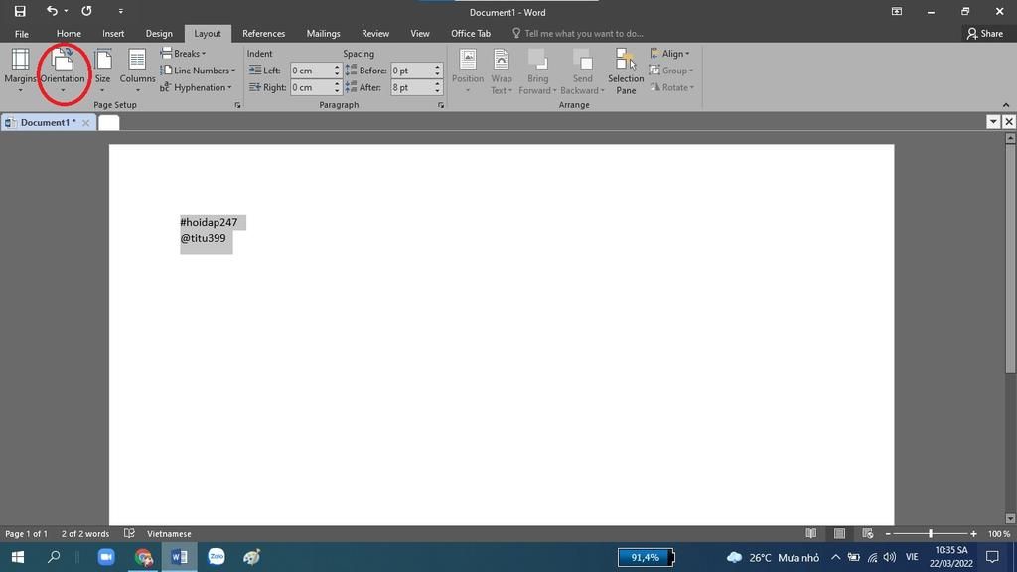This screenshot has height=572, width=1017.
Task: Open the document tab list dropdown arrow
Action: 993,122
